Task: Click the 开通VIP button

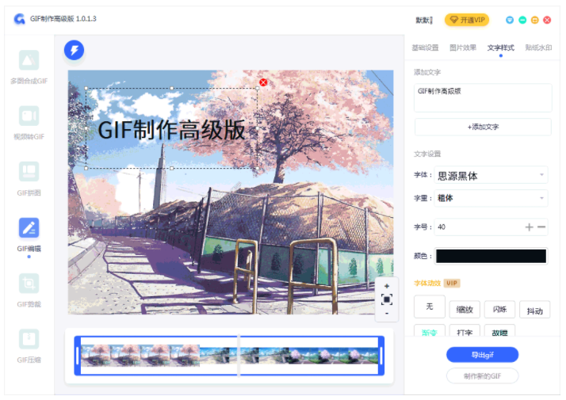Action: click(467, 20)
